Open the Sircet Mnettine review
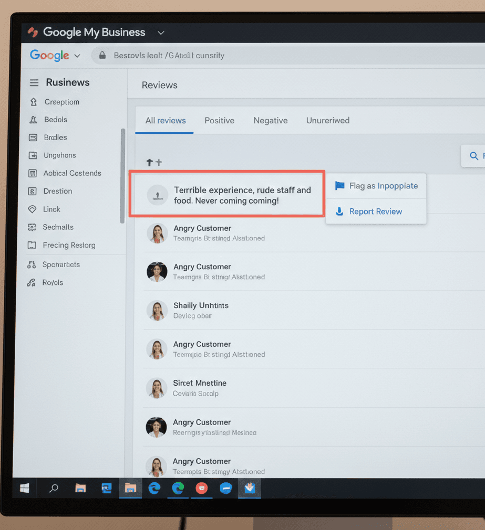Screen dimensions: 485x530 314,388
